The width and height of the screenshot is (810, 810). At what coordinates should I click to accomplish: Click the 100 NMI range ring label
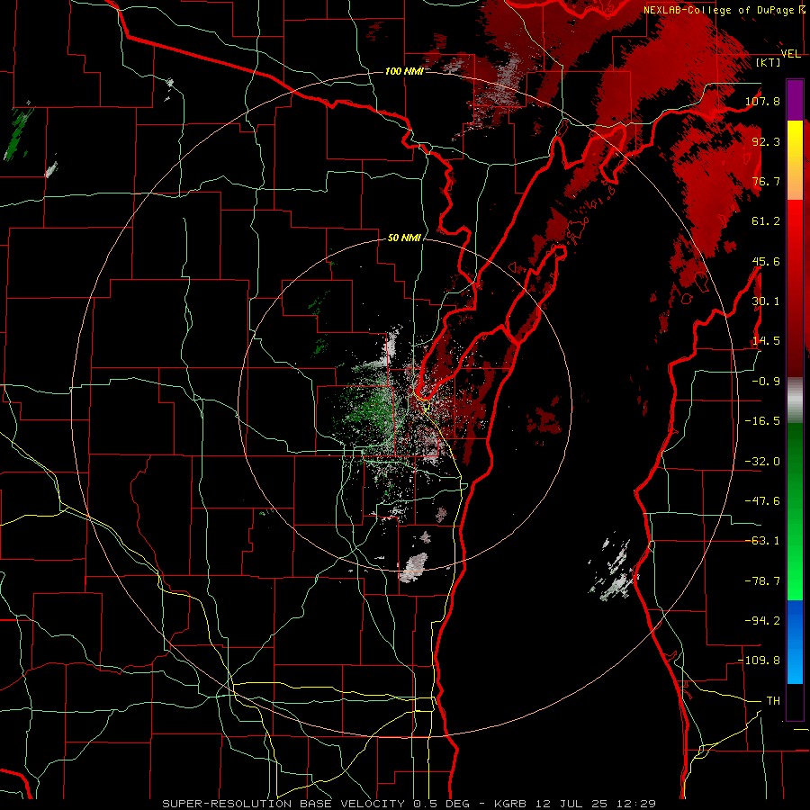404,71
